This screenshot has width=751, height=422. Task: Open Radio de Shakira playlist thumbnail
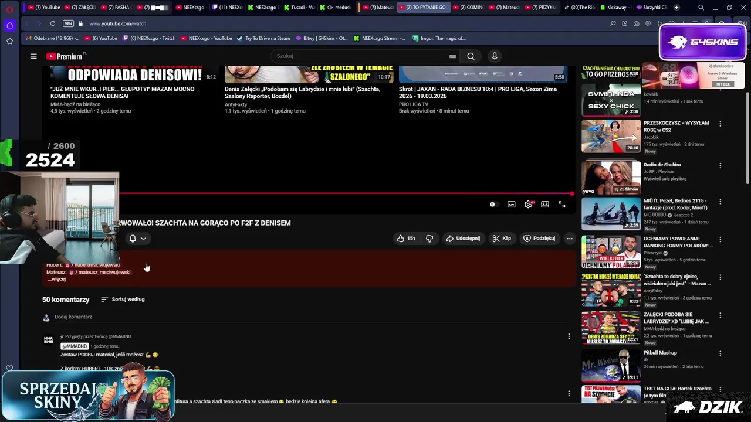coord(611,176)
